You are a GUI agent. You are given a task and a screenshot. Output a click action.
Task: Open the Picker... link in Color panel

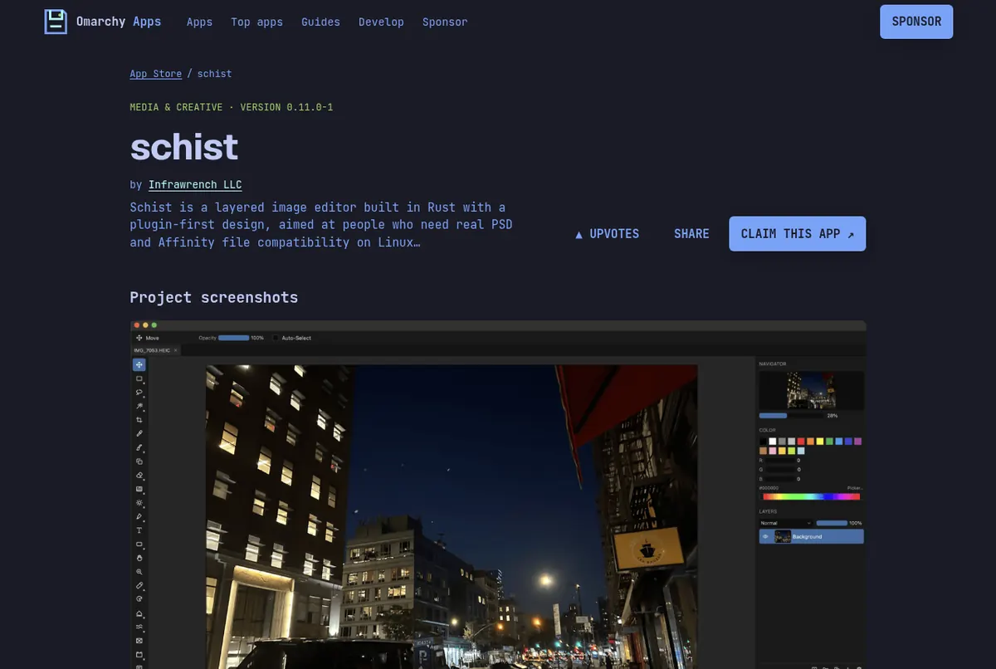point(855,488)
